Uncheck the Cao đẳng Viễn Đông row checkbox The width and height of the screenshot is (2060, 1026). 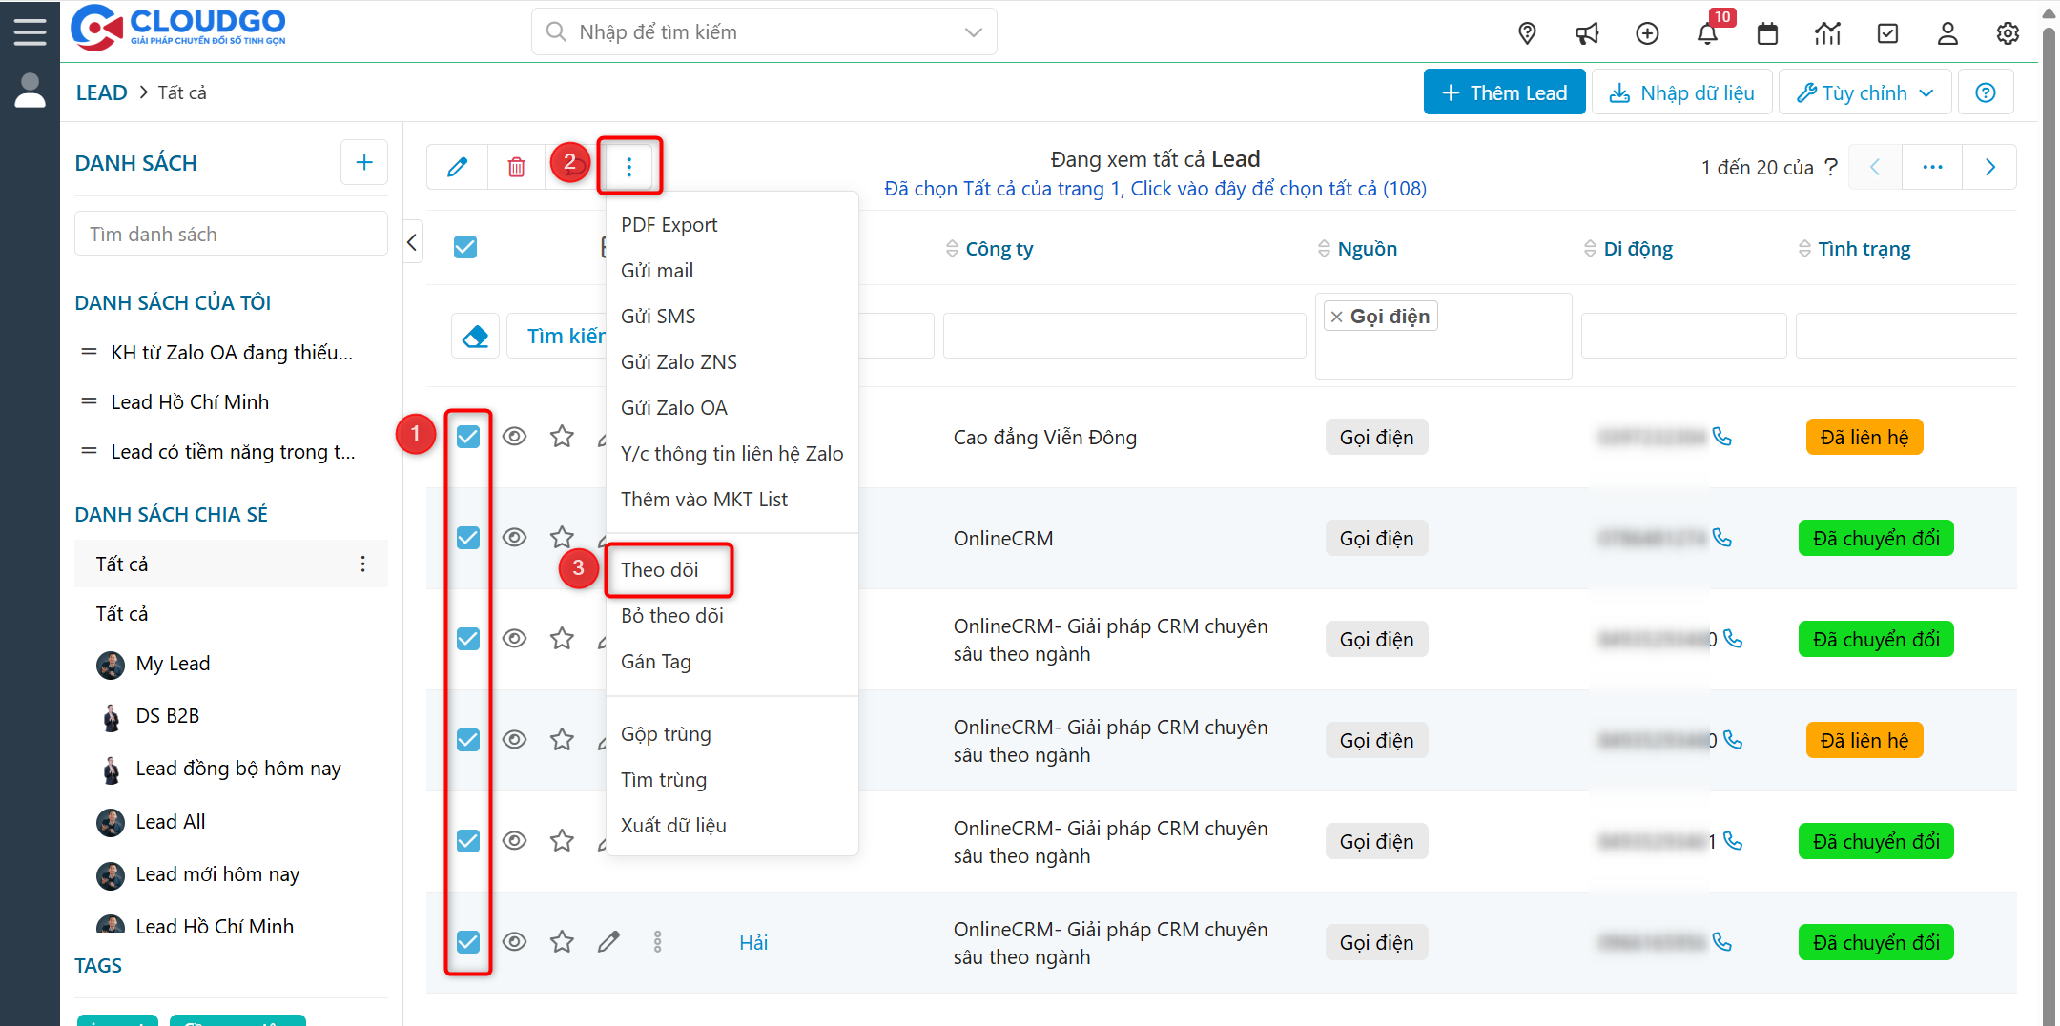[468, 437]
